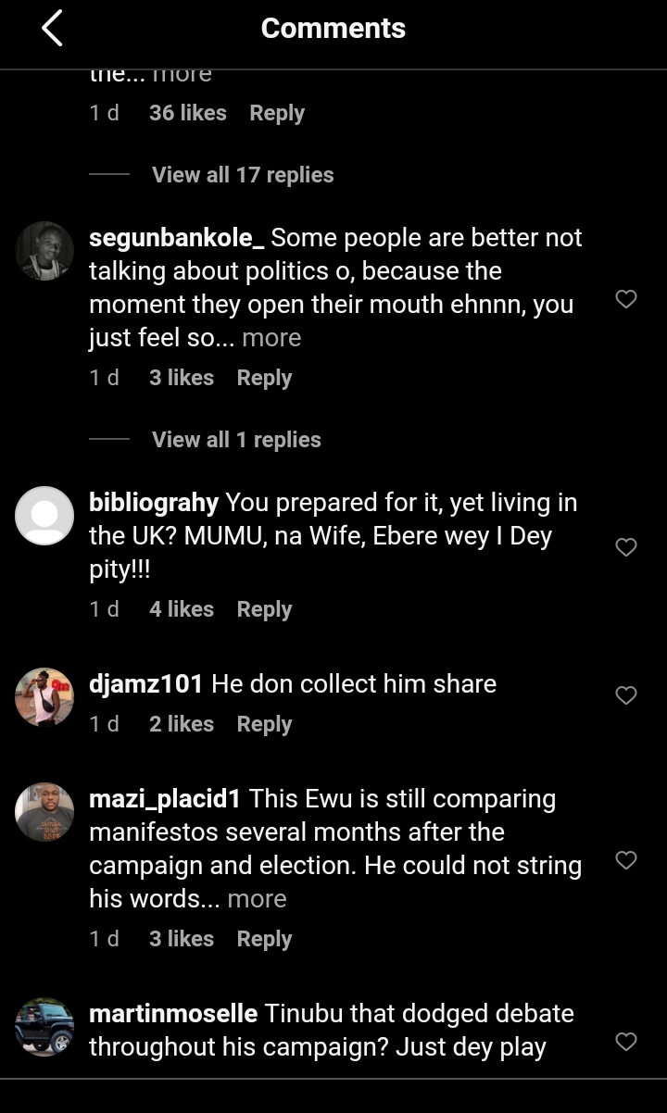This screenshot has width=667, height=1113.
Task: Tap the heart on djamz101's comment
Action: pyautogui.click(x=626, y=695)
